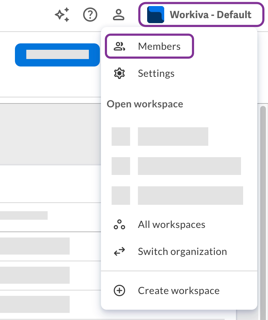Click the Switch organization arrows icon

(120, 251)
